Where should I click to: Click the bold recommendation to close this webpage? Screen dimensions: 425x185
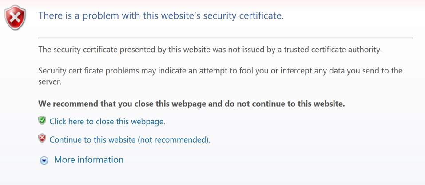tap(192, 104)
